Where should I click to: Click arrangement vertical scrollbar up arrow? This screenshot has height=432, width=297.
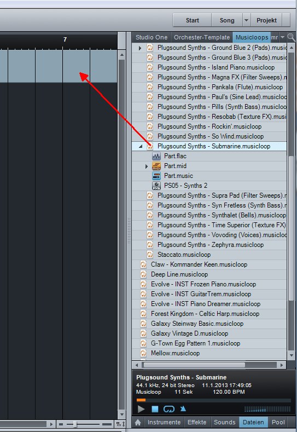coord(121,55)
